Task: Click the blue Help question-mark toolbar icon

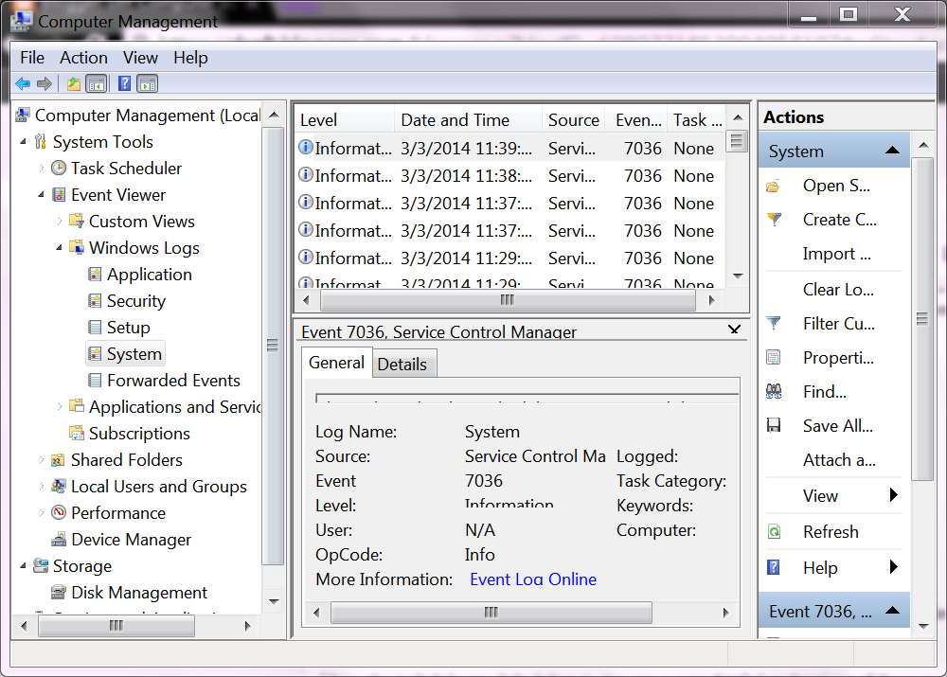Action: pos(124,83)
